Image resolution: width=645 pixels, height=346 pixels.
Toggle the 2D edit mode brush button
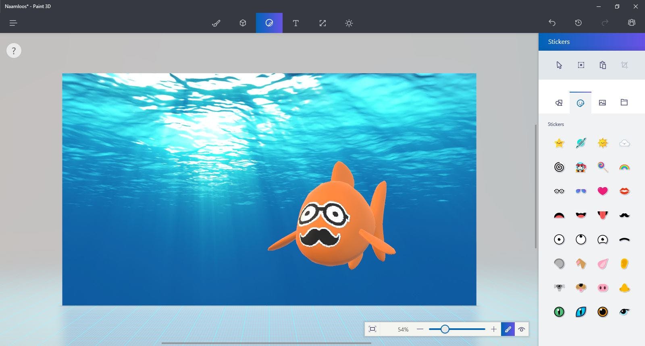click(508, 329)
